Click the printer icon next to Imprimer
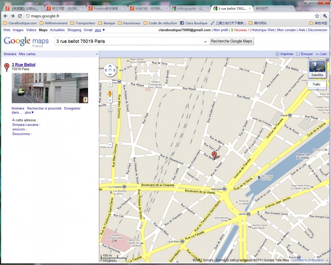Screen dimensions: 331x265 (x=277, y=54)
